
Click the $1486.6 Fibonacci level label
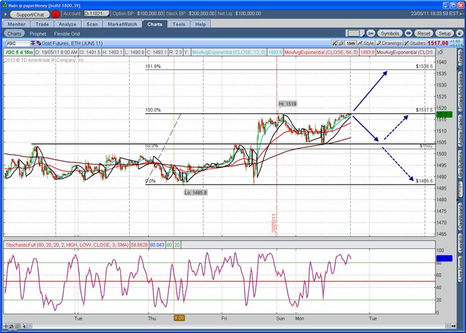425,180
